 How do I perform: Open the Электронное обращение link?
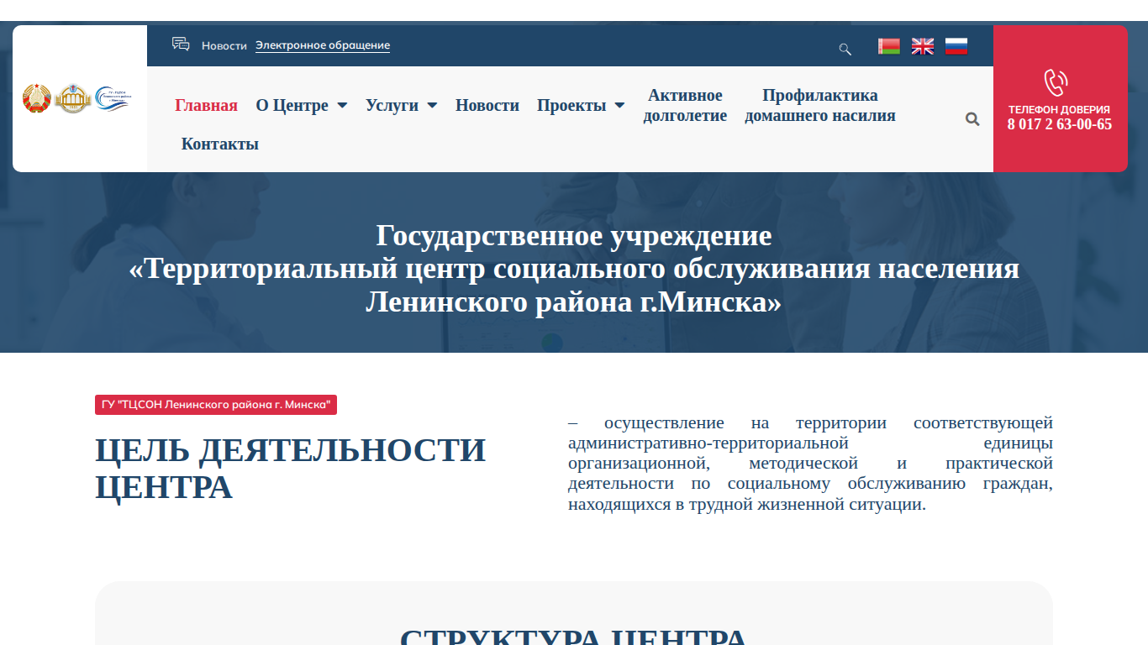[323, 45]
